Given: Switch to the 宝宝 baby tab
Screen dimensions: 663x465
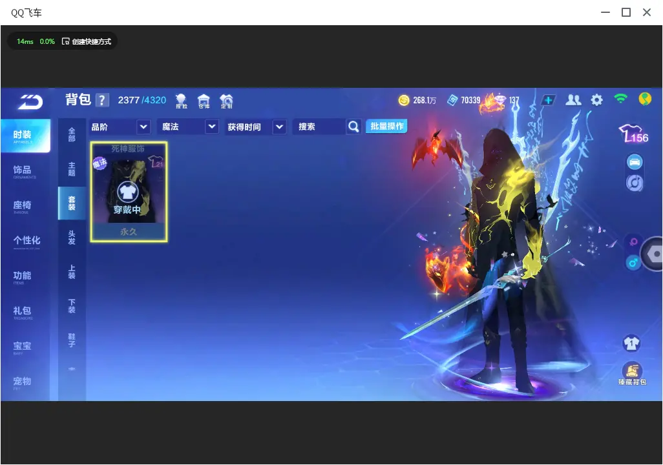Looking at the screenshot, I should click(22, 347).
